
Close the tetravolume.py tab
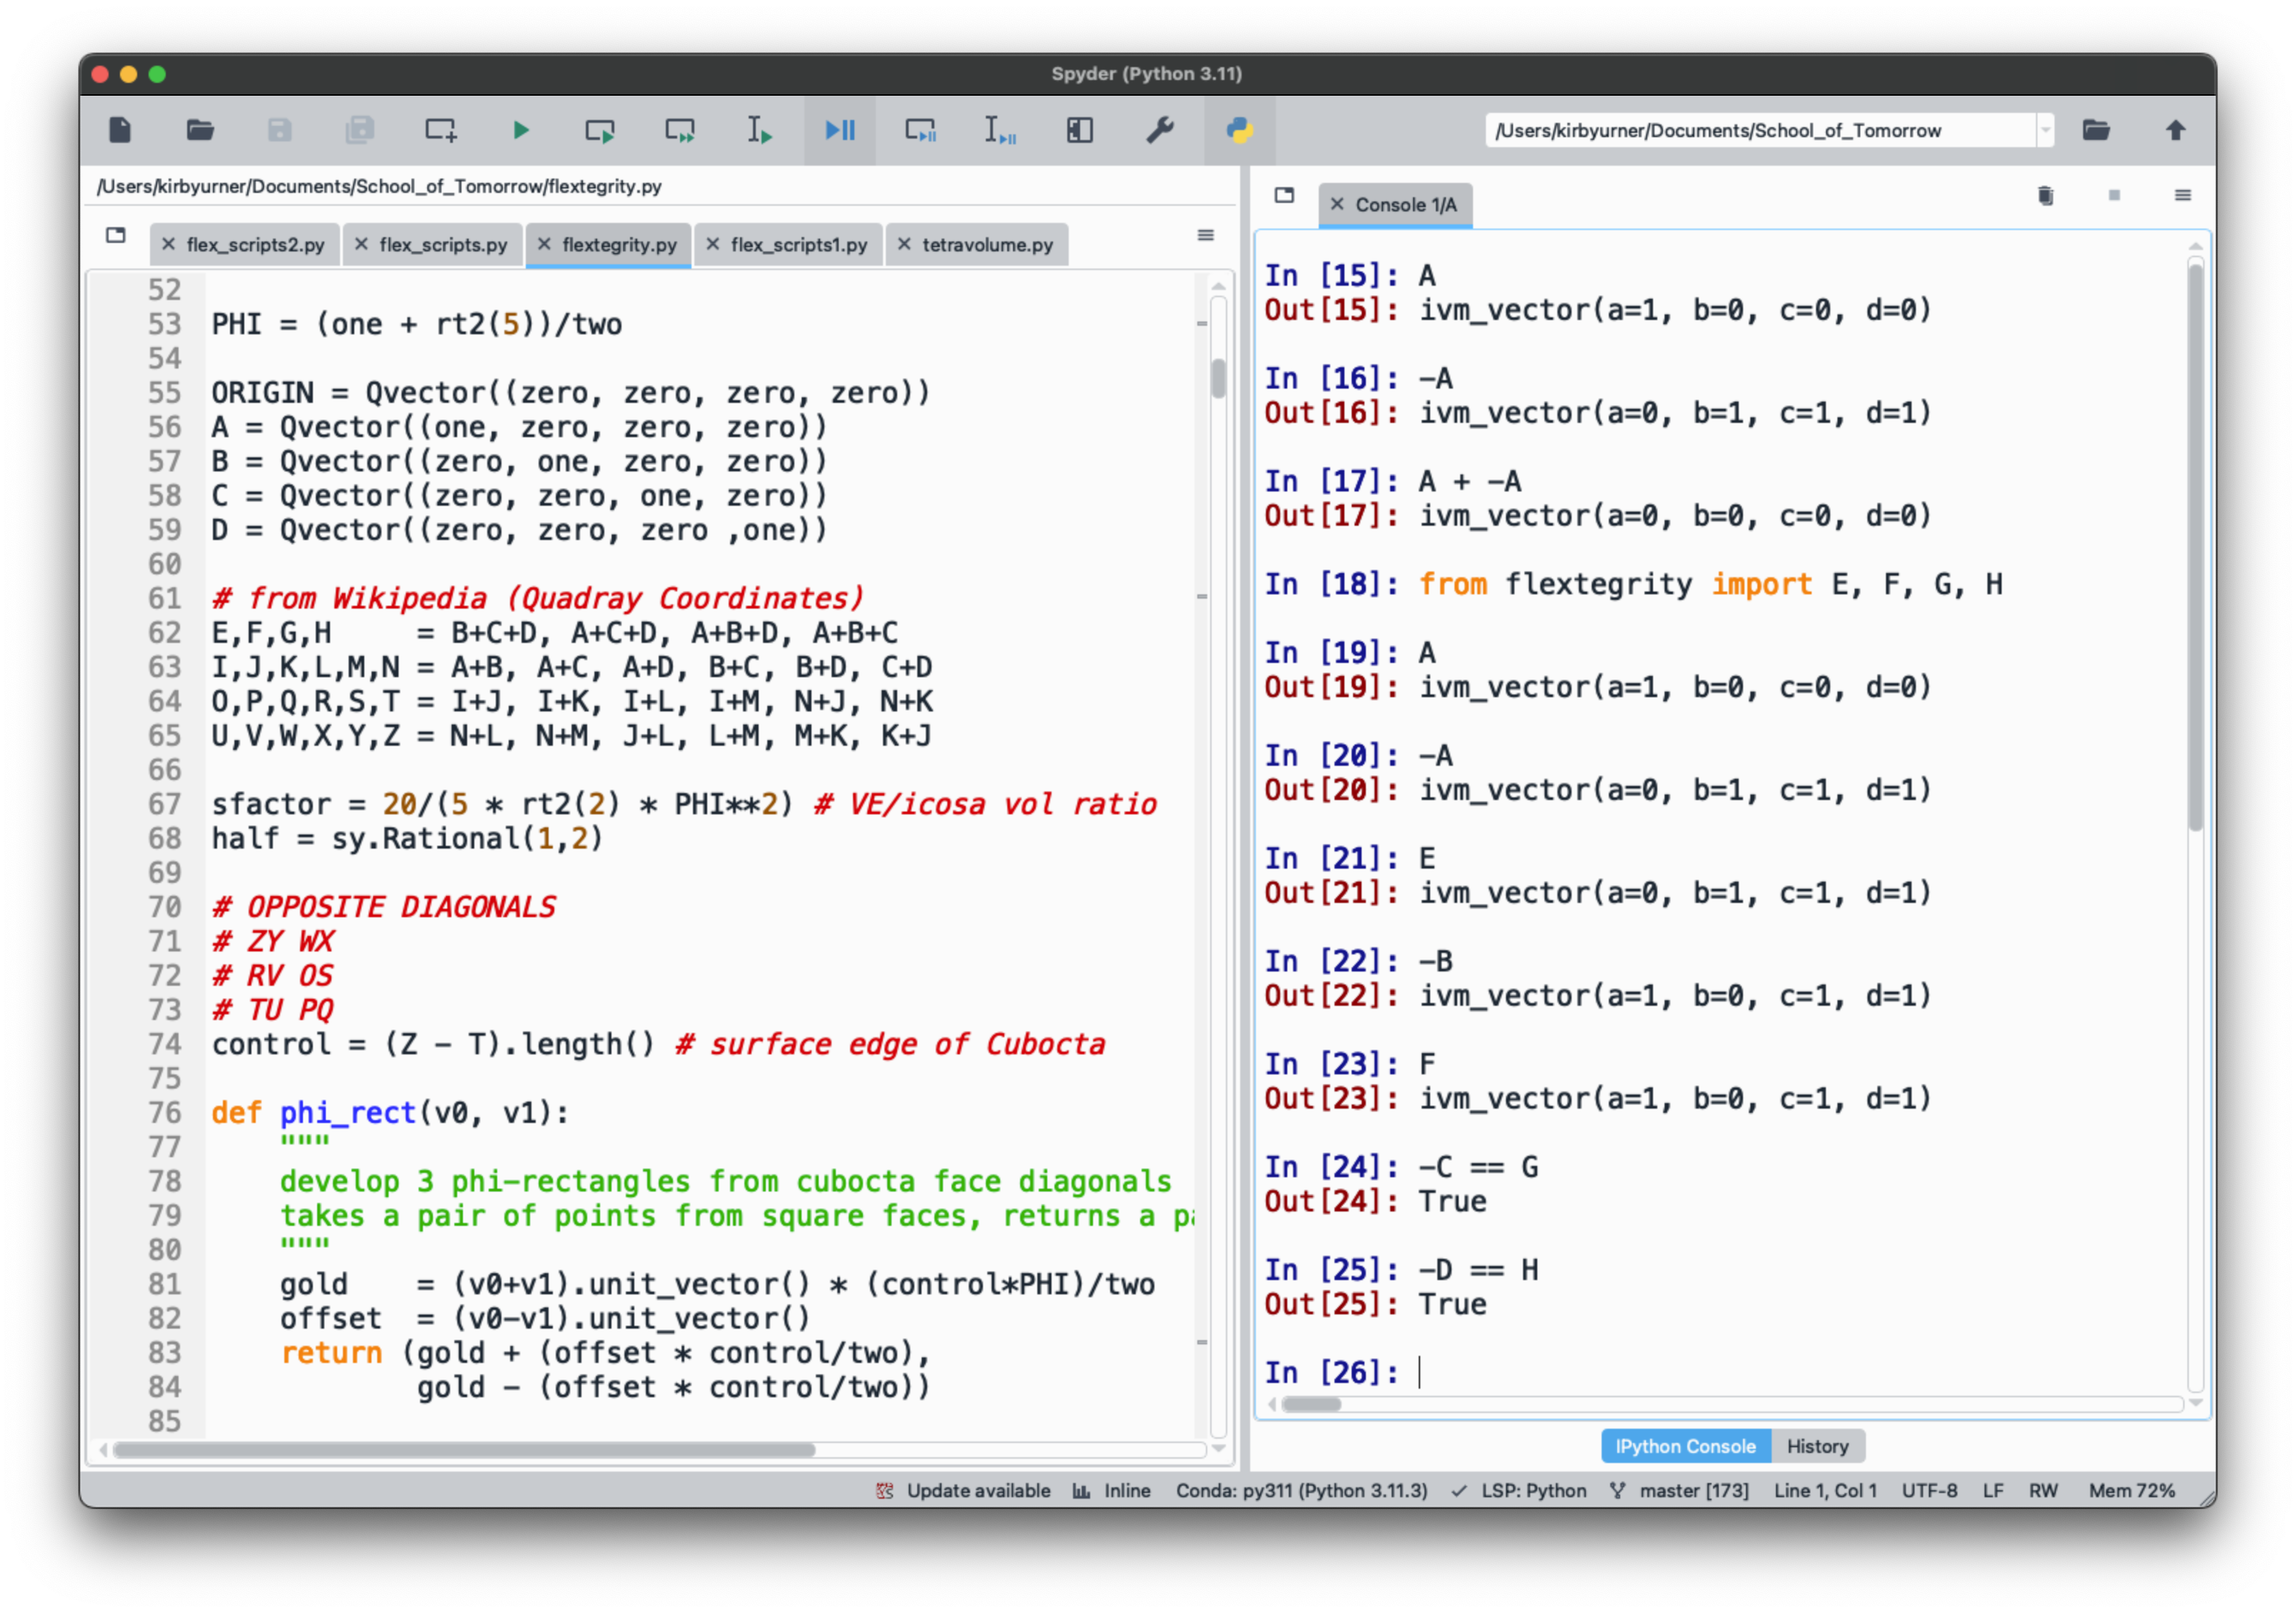pos(904,245)
